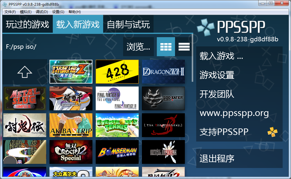Launch the 討鬼伝 Toukiden game
Screen dimensions: 291x179
pyautogui.click(x=25, y=125)
